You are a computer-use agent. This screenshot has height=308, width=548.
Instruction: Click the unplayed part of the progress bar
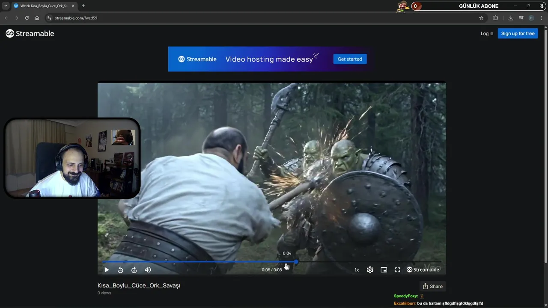(369, 261)
